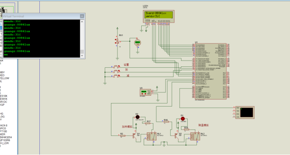Click Virtual Terminal scrollbar up arrow
Image resolution: width=290 pixels, height=155 pixels.
pyautogui.click(x=82, y=22)
